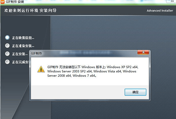The image size is (176, 119).
Task: Click the 欢迎来到运行环境 安装向导 heading
Action: [x=30, y=11]
